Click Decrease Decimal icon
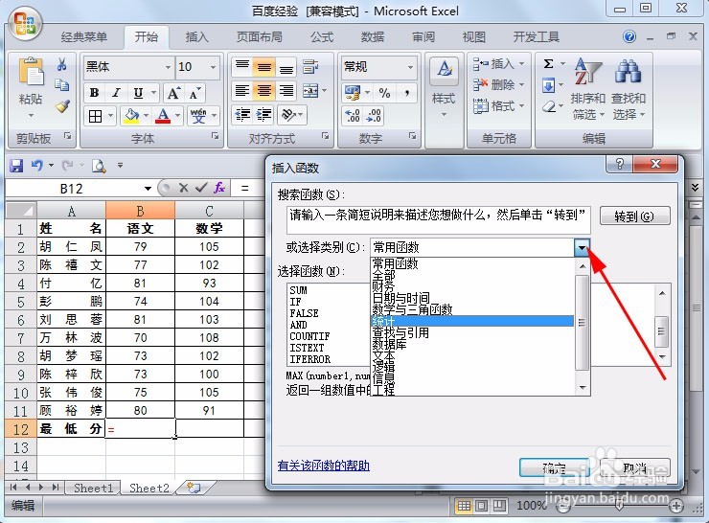Viewport: 709px width, 523px height. [x=374, y=116]
